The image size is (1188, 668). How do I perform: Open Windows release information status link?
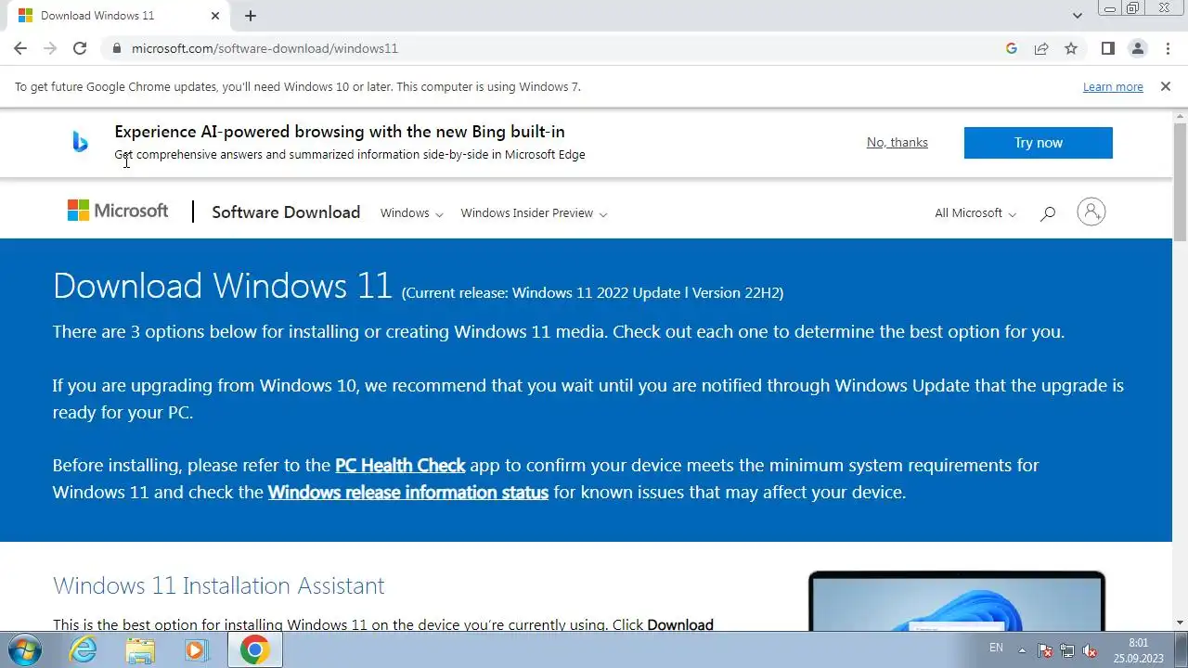tap(408, 492)
